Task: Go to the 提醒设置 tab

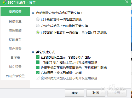Action: click(15, 39)
